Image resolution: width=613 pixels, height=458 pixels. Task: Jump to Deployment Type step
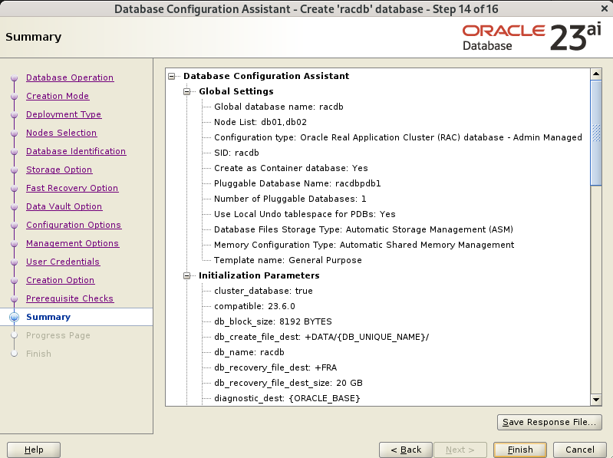[64, 114]
